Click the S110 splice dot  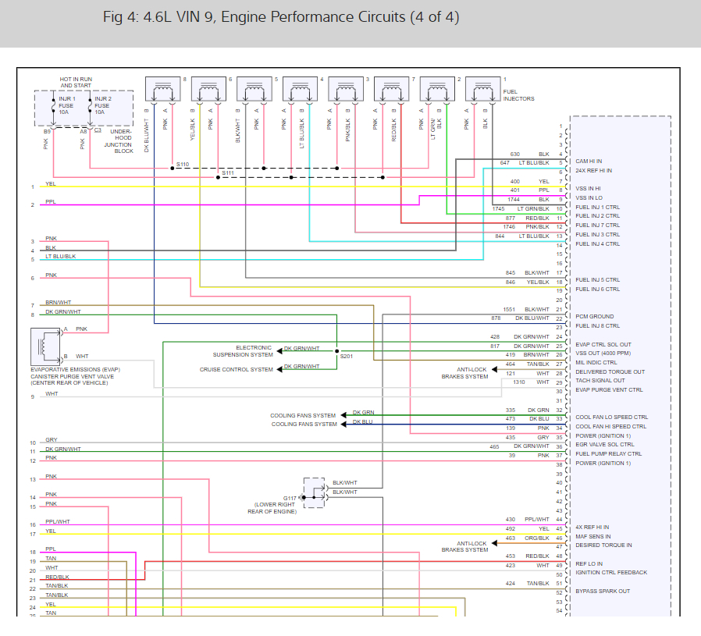(x=172, y=169)
